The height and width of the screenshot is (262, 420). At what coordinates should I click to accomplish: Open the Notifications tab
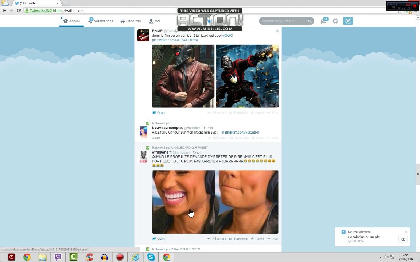click(x=101, y=21)
